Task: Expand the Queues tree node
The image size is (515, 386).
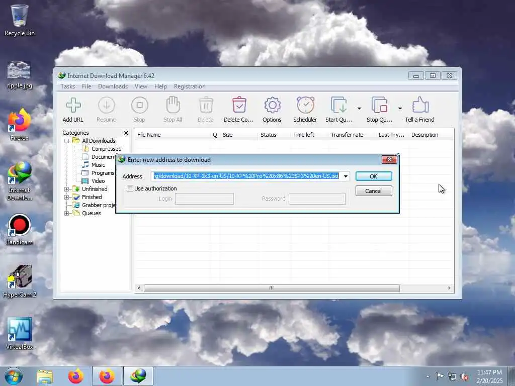Action: point(67,213)
